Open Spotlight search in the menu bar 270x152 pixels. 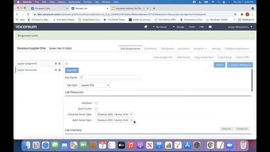219,2
